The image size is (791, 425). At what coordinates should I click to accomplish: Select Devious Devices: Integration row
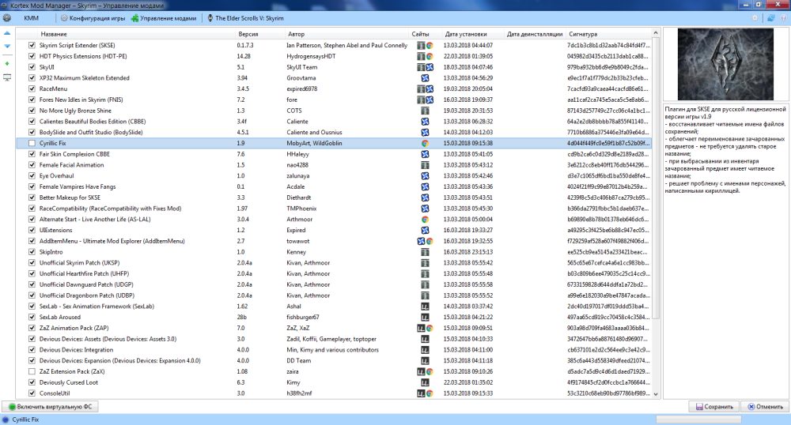(x=334, y=350)
